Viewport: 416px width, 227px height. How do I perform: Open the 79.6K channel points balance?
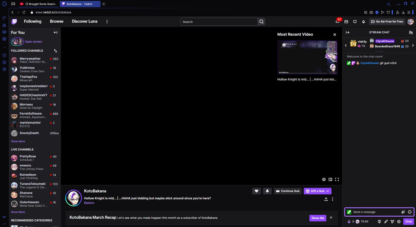point(362,221)
